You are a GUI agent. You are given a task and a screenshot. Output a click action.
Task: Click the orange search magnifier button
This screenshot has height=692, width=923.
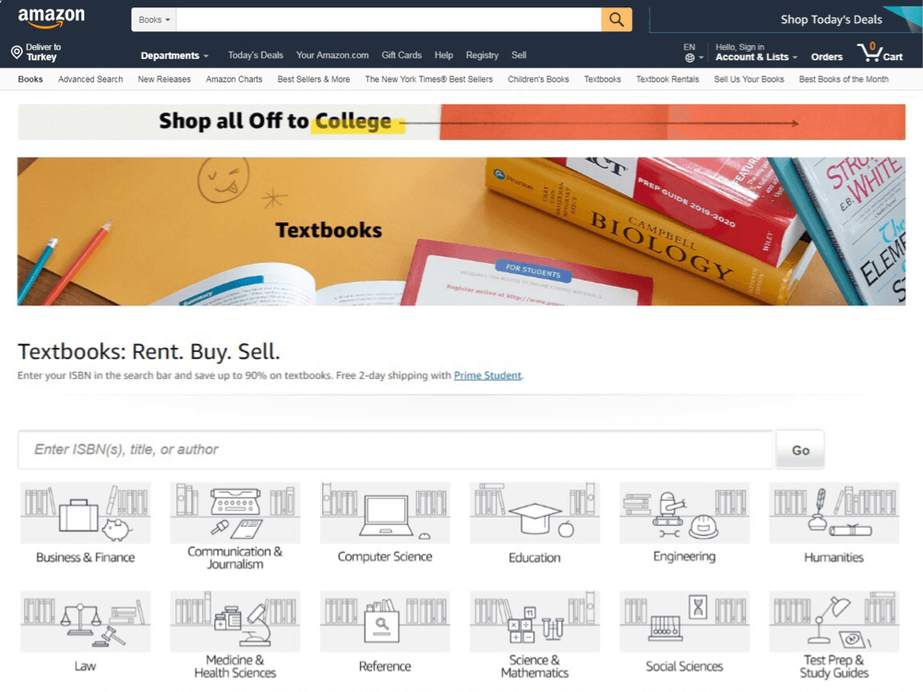pyautogui.click(x=617, y=19)
